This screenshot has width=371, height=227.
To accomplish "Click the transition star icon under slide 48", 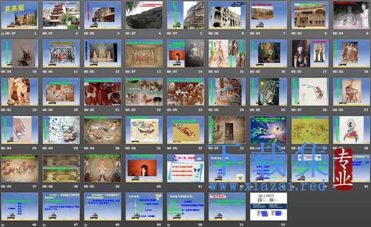I will click(85, 225).
